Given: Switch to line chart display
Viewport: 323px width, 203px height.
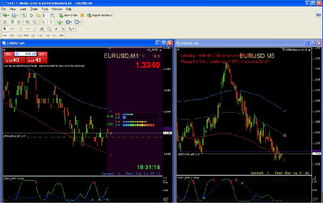Looking at the screenshot, I should [x=19, y=22].
